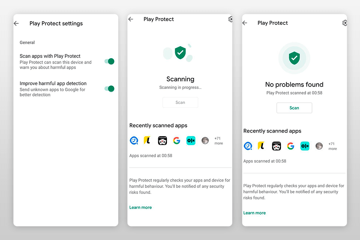Open the settings gear on the Scanning screen
The image size is (360, 240).
pyautogui.click(x=230, y=19)
